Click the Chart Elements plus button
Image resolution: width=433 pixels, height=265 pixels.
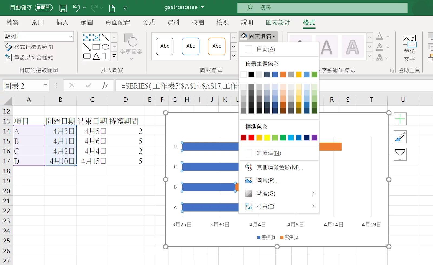[400, 119]
